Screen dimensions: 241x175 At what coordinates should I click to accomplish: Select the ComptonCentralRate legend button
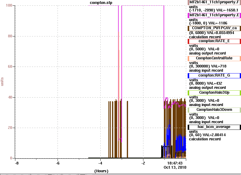pyautogui.click(x=214, y=58)
